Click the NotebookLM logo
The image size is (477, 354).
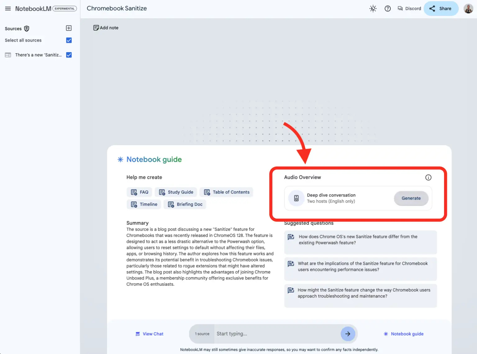click(33, 9)
